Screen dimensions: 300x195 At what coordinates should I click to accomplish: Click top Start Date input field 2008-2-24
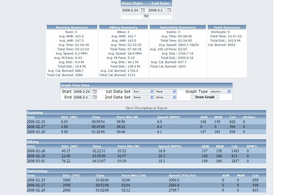tap(131, 10)
